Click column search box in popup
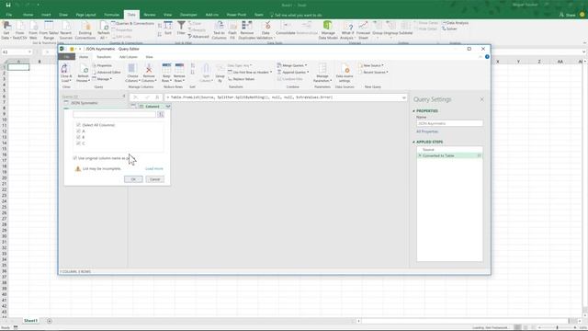 tap(114, 114)
